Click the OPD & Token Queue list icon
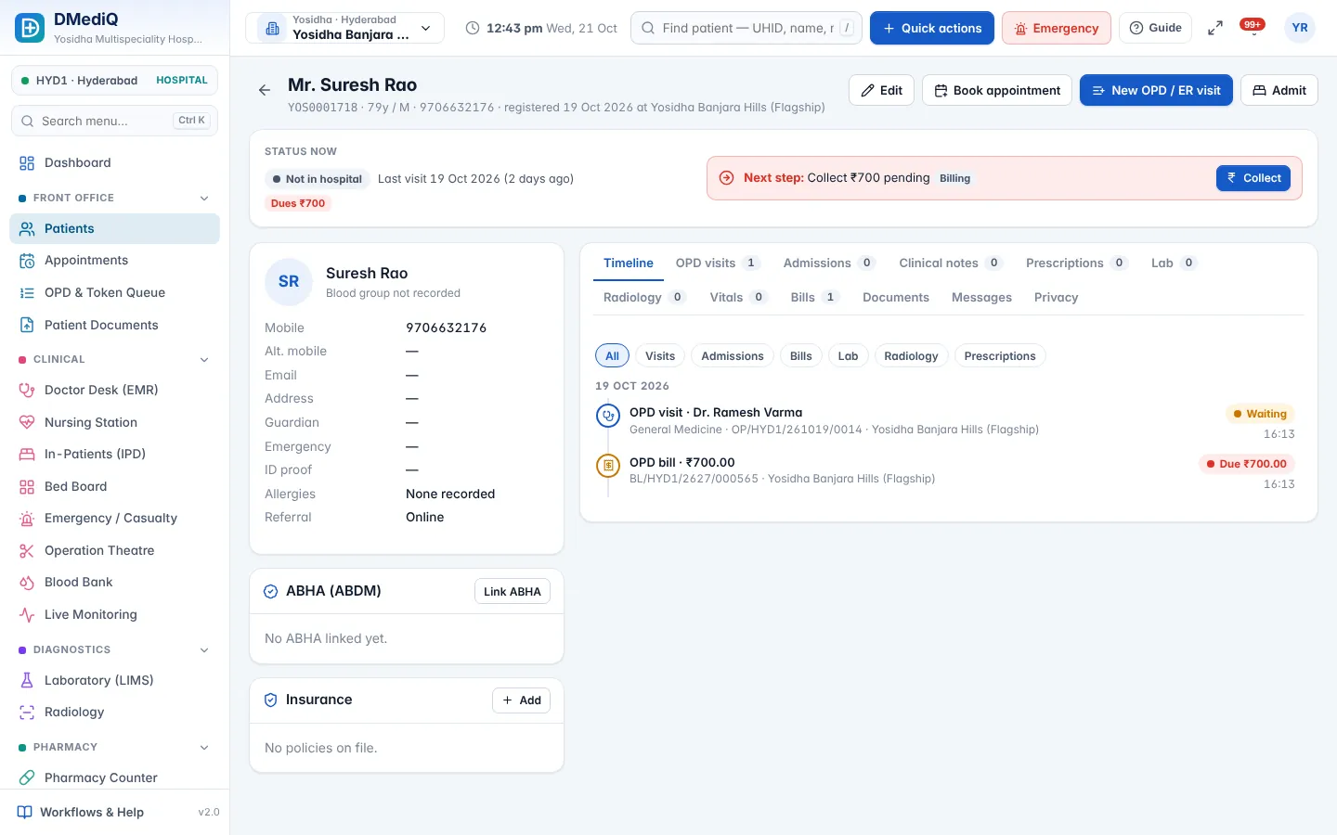Image resolution: width=1337 pixels, height=835 pixels. coord(27,293)
